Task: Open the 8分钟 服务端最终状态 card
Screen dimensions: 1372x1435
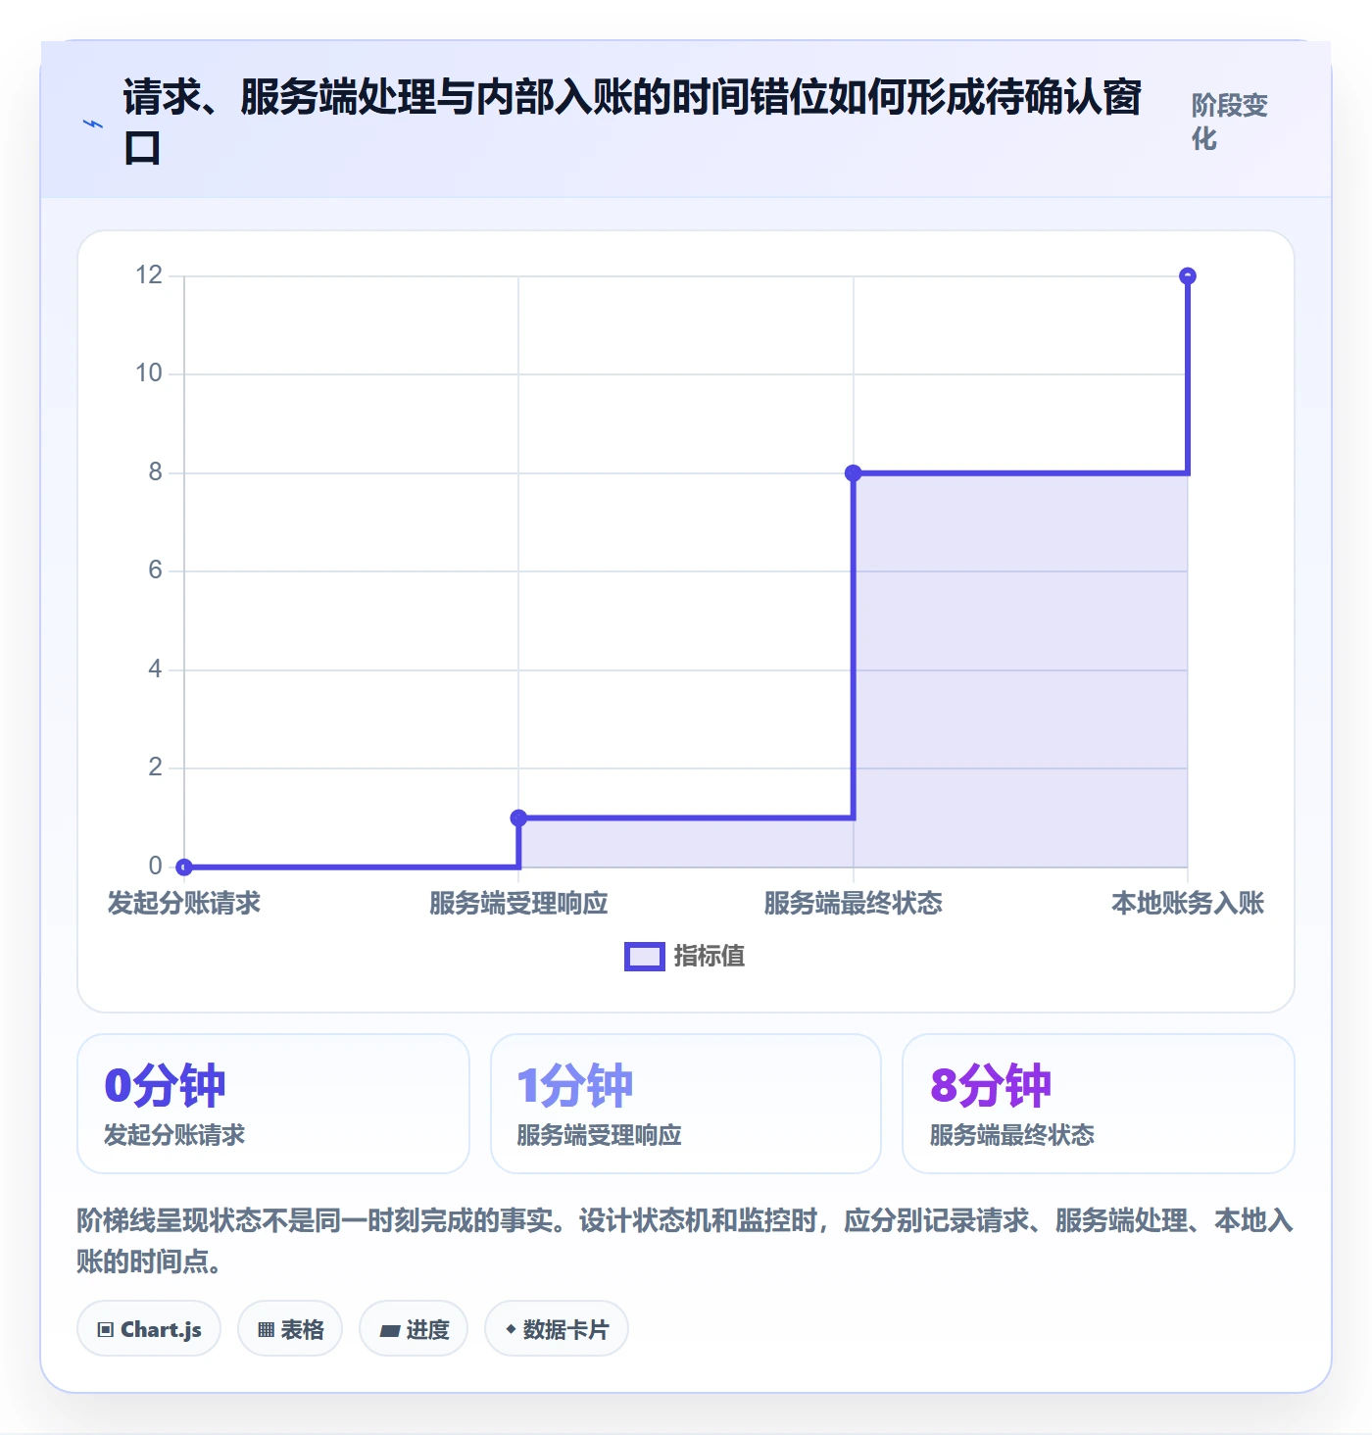Action: (1099, 1104)
